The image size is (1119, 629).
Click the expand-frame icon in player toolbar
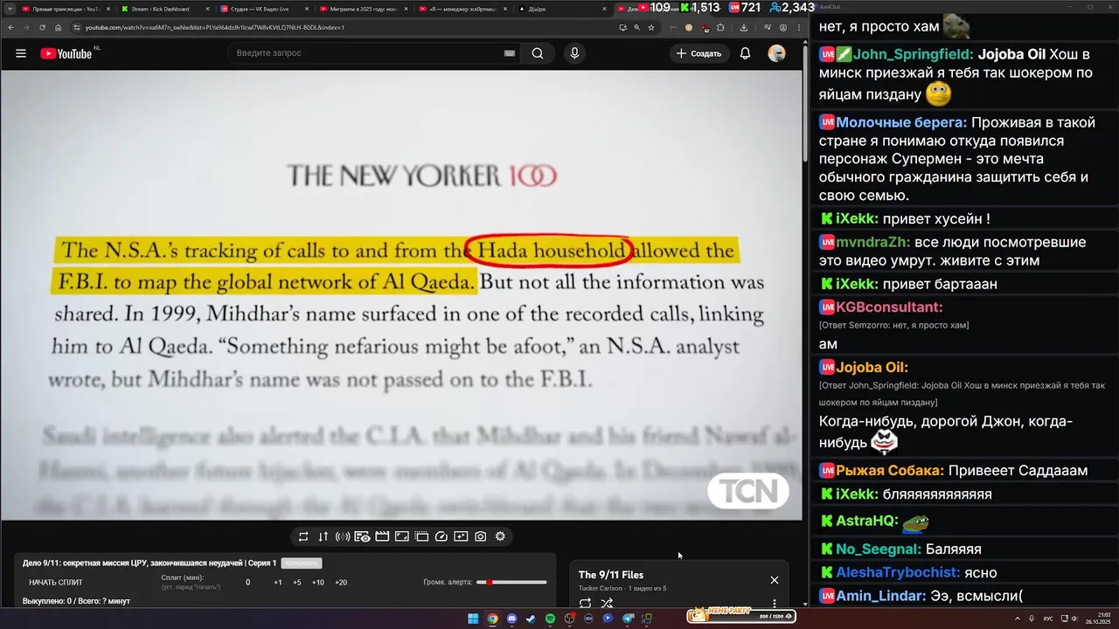(402, 536)
